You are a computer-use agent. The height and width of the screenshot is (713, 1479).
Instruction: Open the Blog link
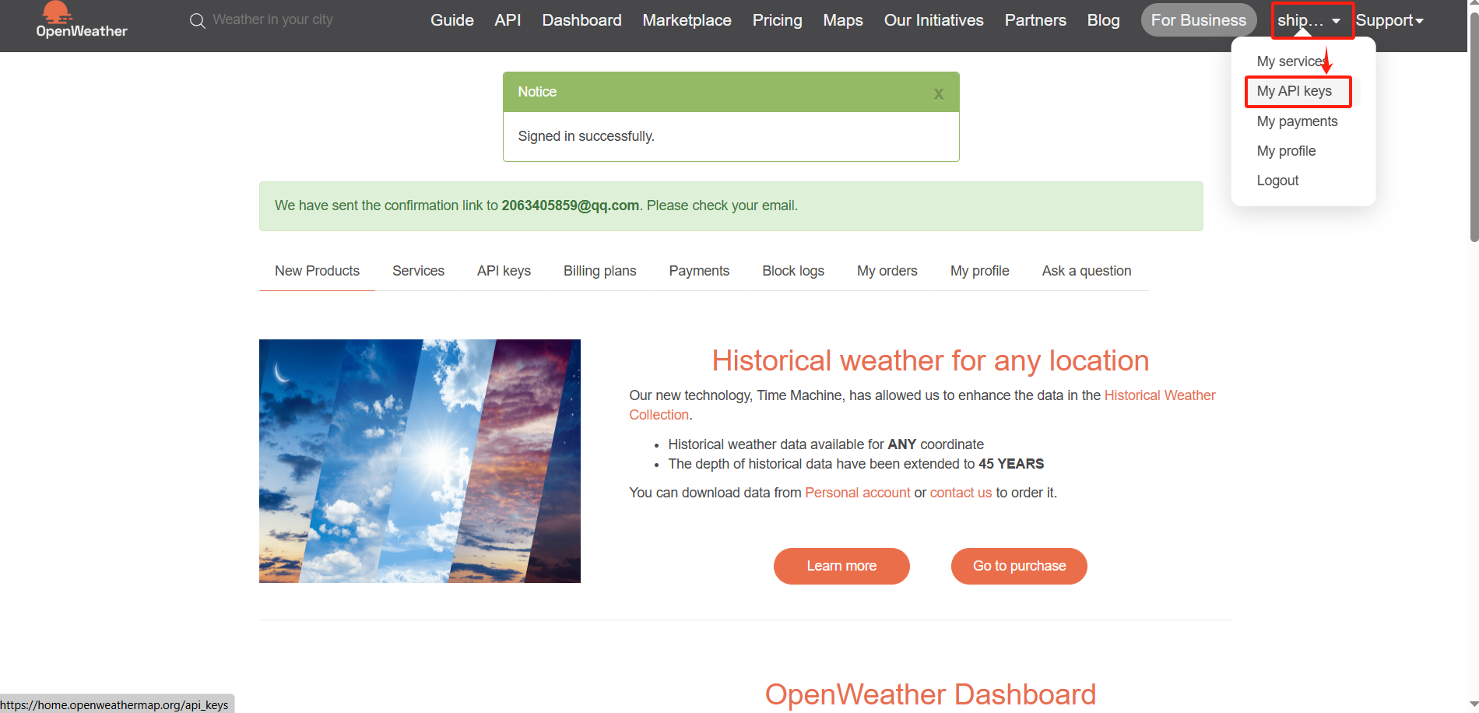point(1103,20)
